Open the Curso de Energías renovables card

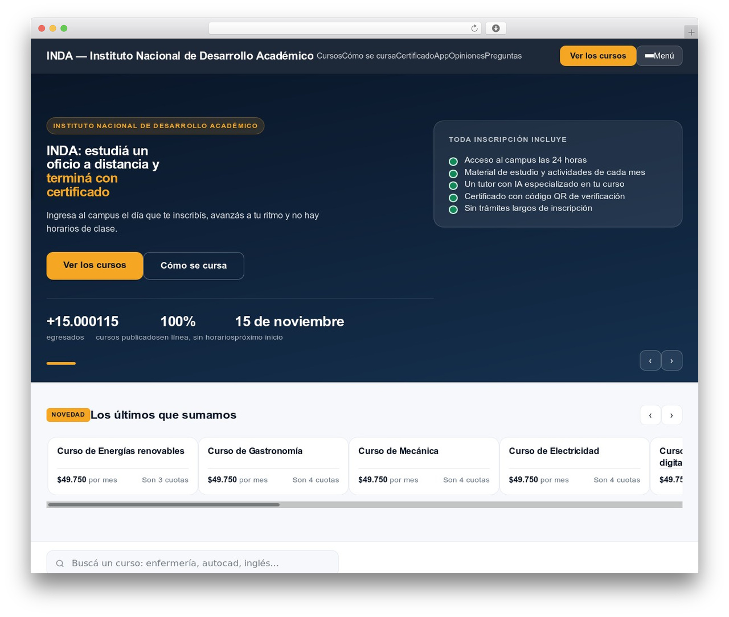tap(122, 466)
